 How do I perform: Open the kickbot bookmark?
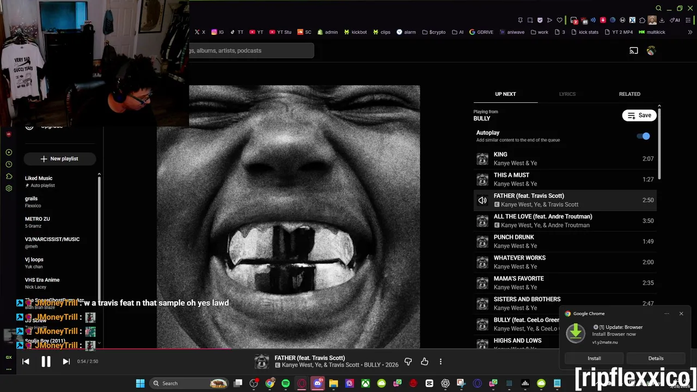pos(355,32)
